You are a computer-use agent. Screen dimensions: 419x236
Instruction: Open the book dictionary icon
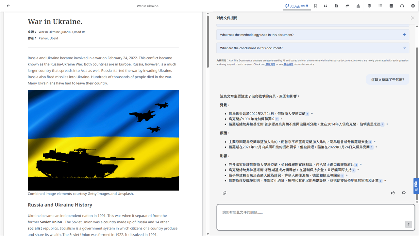(391, 6)
